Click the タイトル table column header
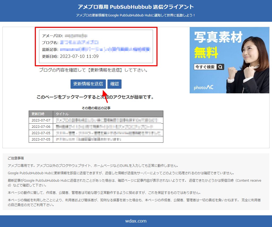 click(62, 114)
